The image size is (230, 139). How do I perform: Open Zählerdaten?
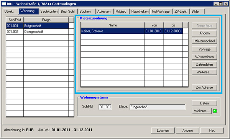pyautogui.click(x=204, y=65)
